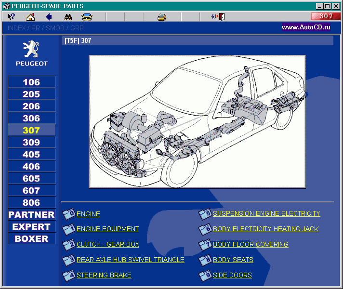
Task: Select model 406 in sidebar
Action: (x=31, y=167)
